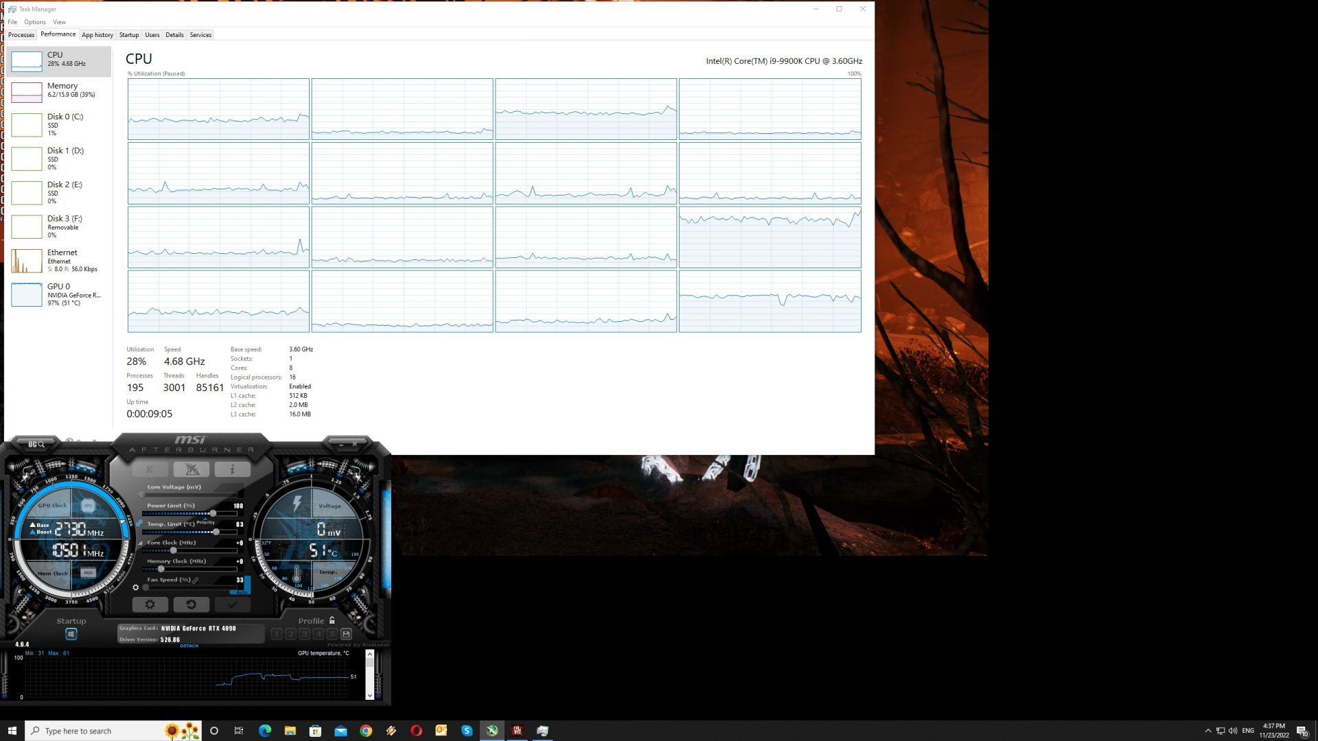Toggle the profile lock icon
The height and width of the screenshot is (741, 1318).
(332, 620)
